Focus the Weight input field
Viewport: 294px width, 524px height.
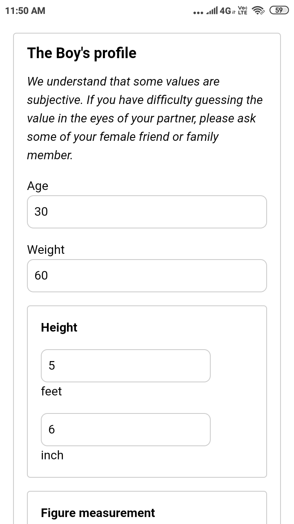click(x=147, y=276)
